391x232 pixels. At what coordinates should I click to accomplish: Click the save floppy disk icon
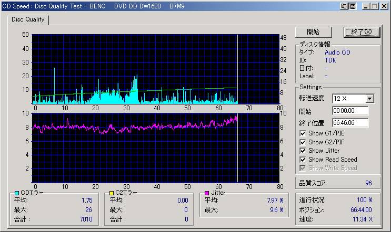coord(353,6)
